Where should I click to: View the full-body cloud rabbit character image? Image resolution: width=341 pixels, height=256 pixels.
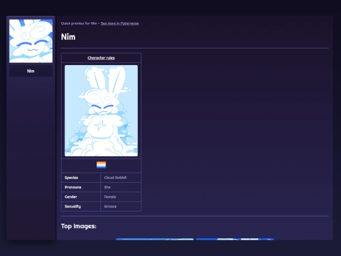point(101,111)
